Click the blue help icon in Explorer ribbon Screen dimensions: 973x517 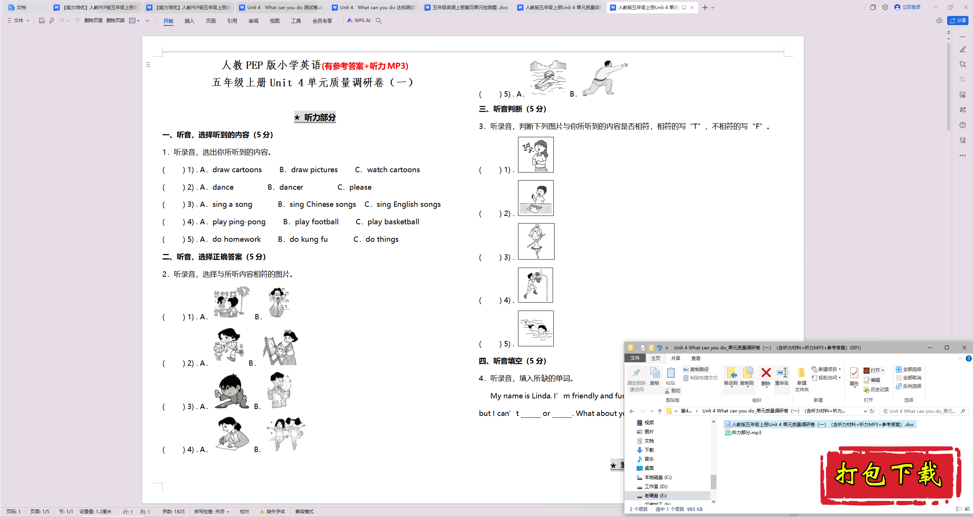pos(969,358)
